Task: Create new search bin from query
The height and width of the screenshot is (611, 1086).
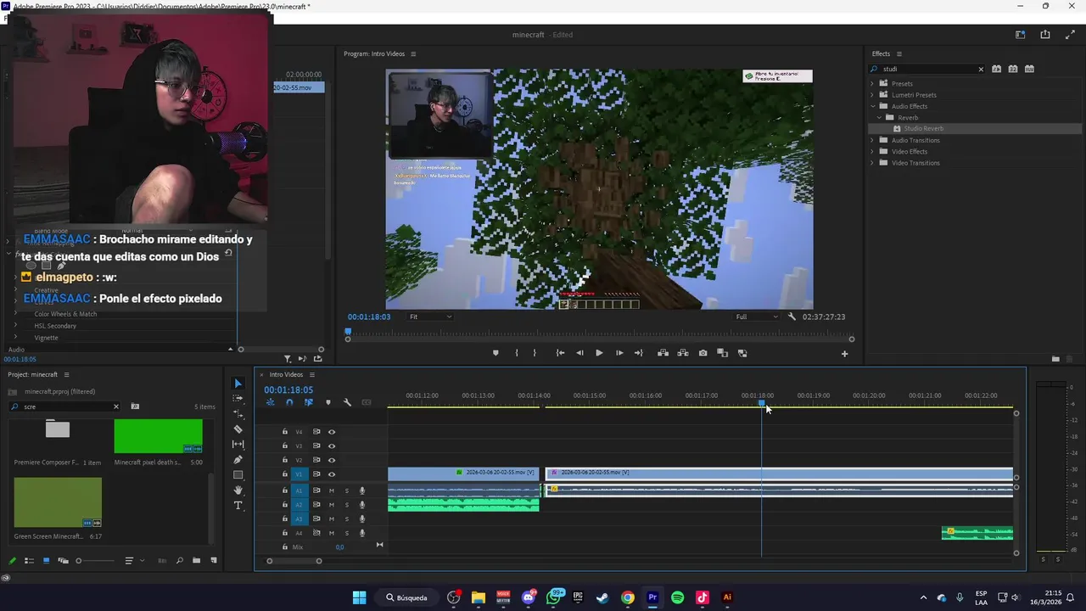Action: point(135,406)
